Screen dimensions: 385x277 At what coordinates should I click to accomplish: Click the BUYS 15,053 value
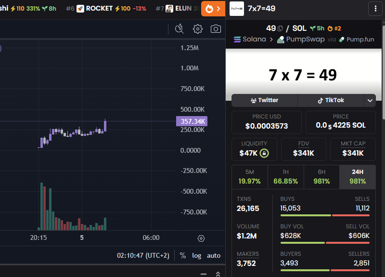click(x=291, y=209)
